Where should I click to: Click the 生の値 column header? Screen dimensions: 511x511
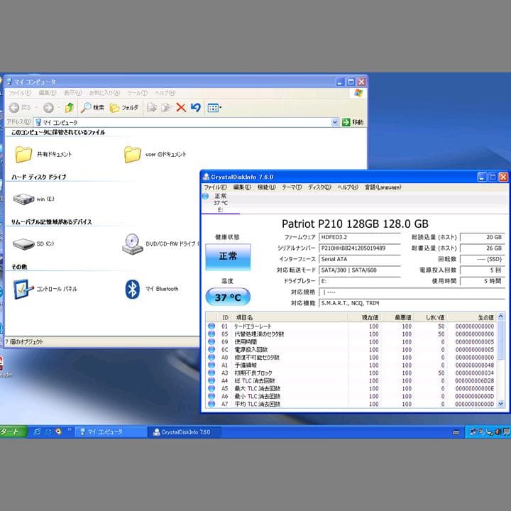[471, 317]
